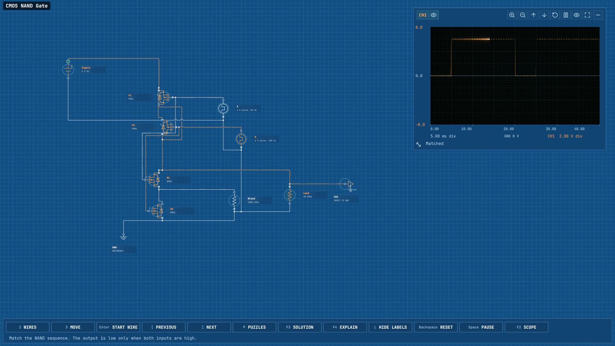Expand scope to fullscreen
The height and width of the screenshot is (346, 615).
pyautogui.click(x=587, y=15)
